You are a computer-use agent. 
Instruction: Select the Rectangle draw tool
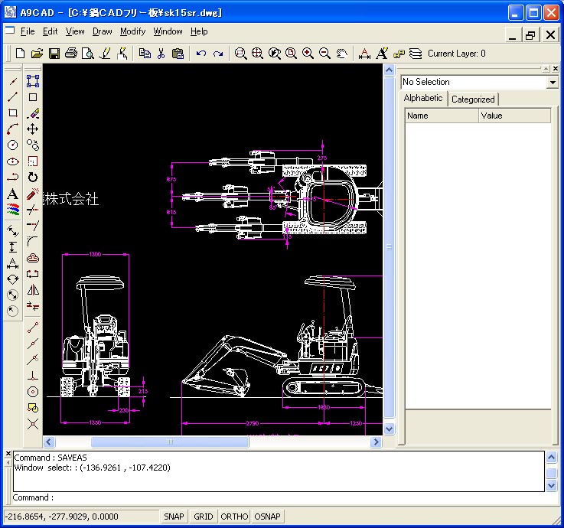(x=12, y=113)
